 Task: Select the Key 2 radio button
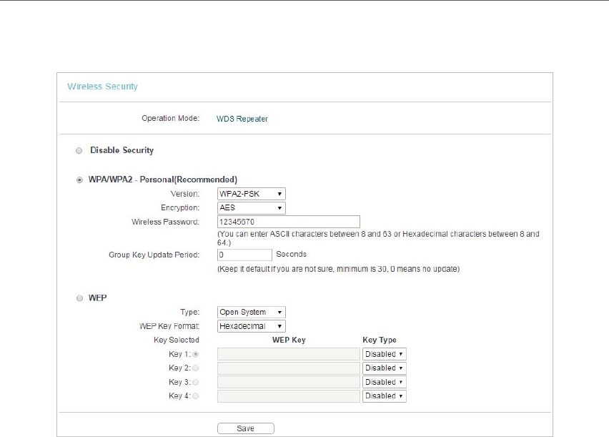(196, 368)
